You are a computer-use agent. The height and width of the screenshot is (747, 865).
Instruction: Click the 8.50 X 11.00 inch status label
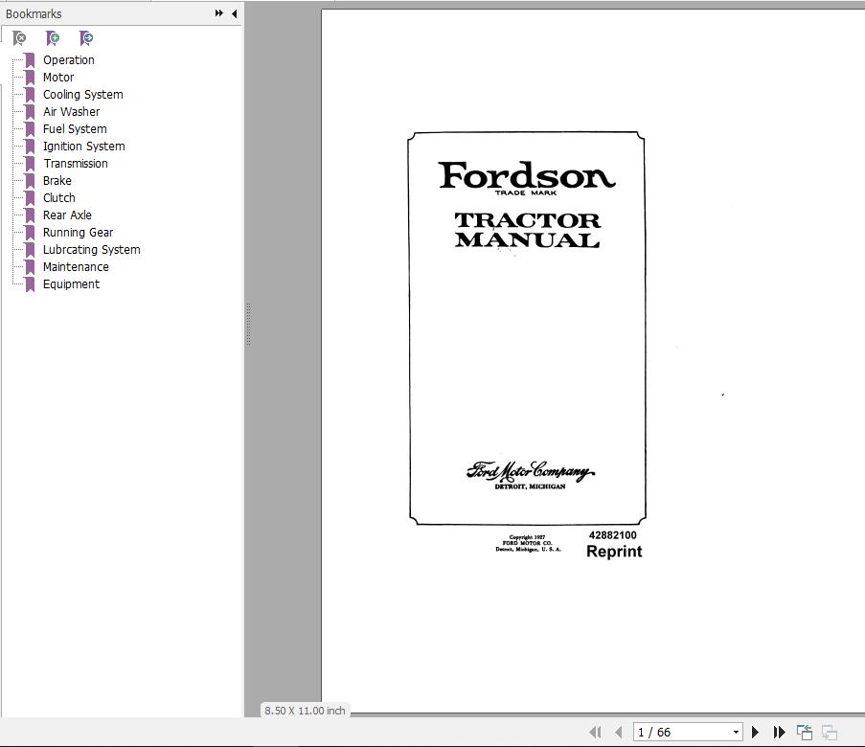[304, 712]
